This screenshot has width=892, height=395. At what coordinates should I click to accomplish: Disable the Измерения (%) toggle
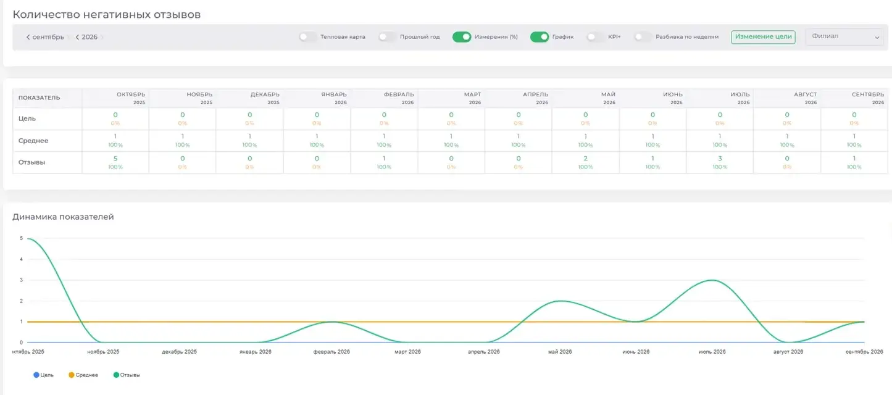462,37
